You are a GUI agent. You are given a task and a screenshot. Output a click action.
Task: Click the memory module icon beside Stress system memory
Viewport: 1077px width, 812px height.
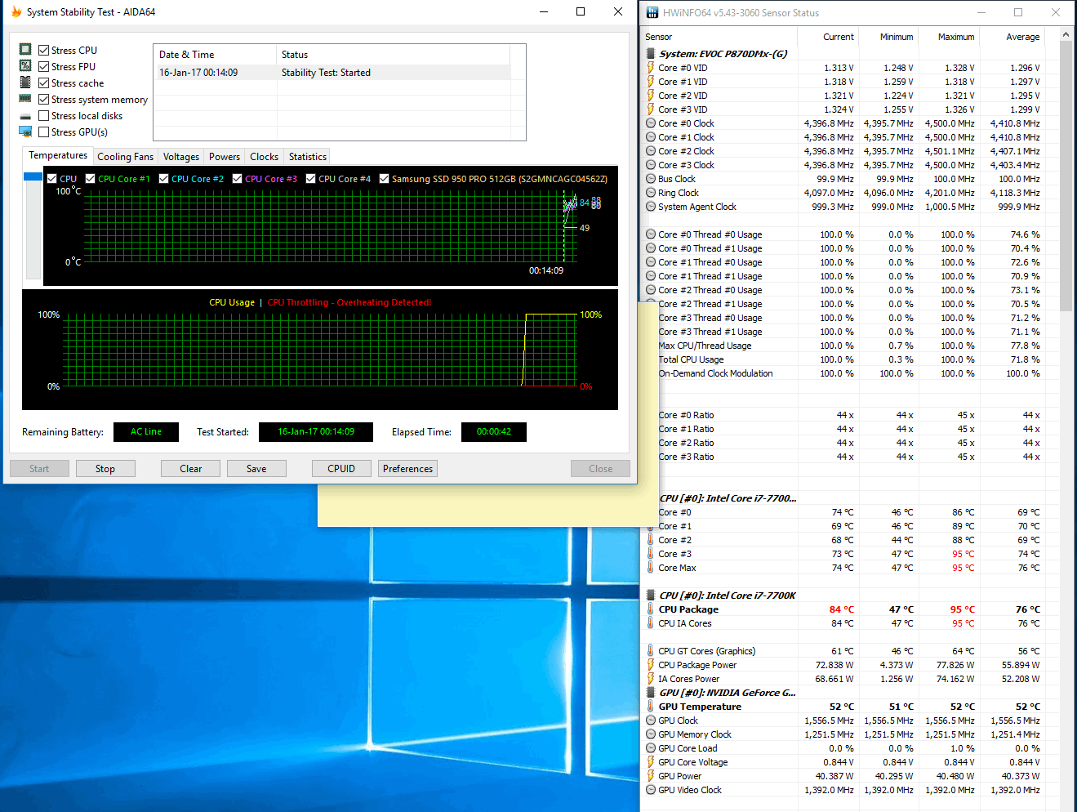coord(25,99)
